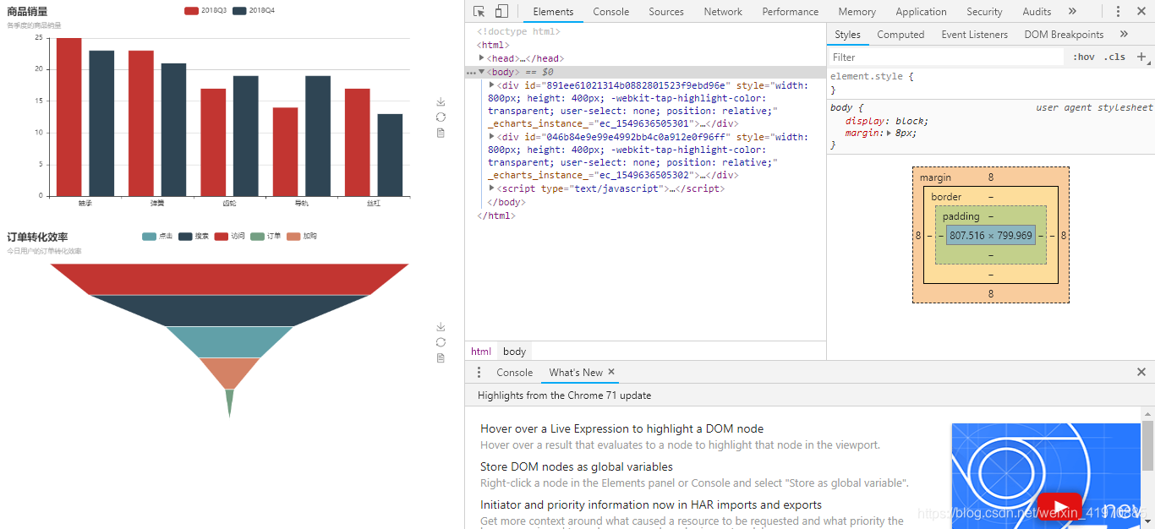This screenshot has height=529, width=1155.
Task: Click the dark 2018Q4 bar for 丝杠
Action: (x=390, y=155)
